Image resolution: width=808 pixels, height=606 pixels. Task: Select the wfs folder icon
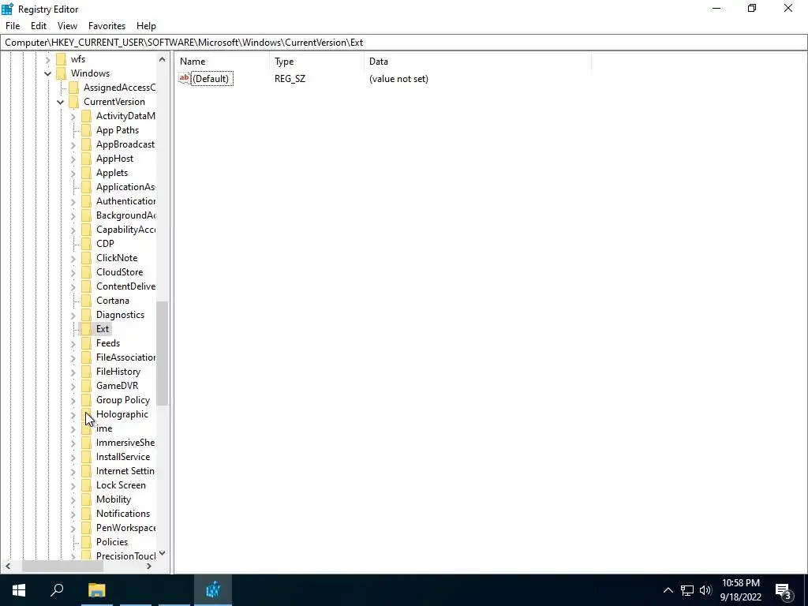[x=61, y=59]
